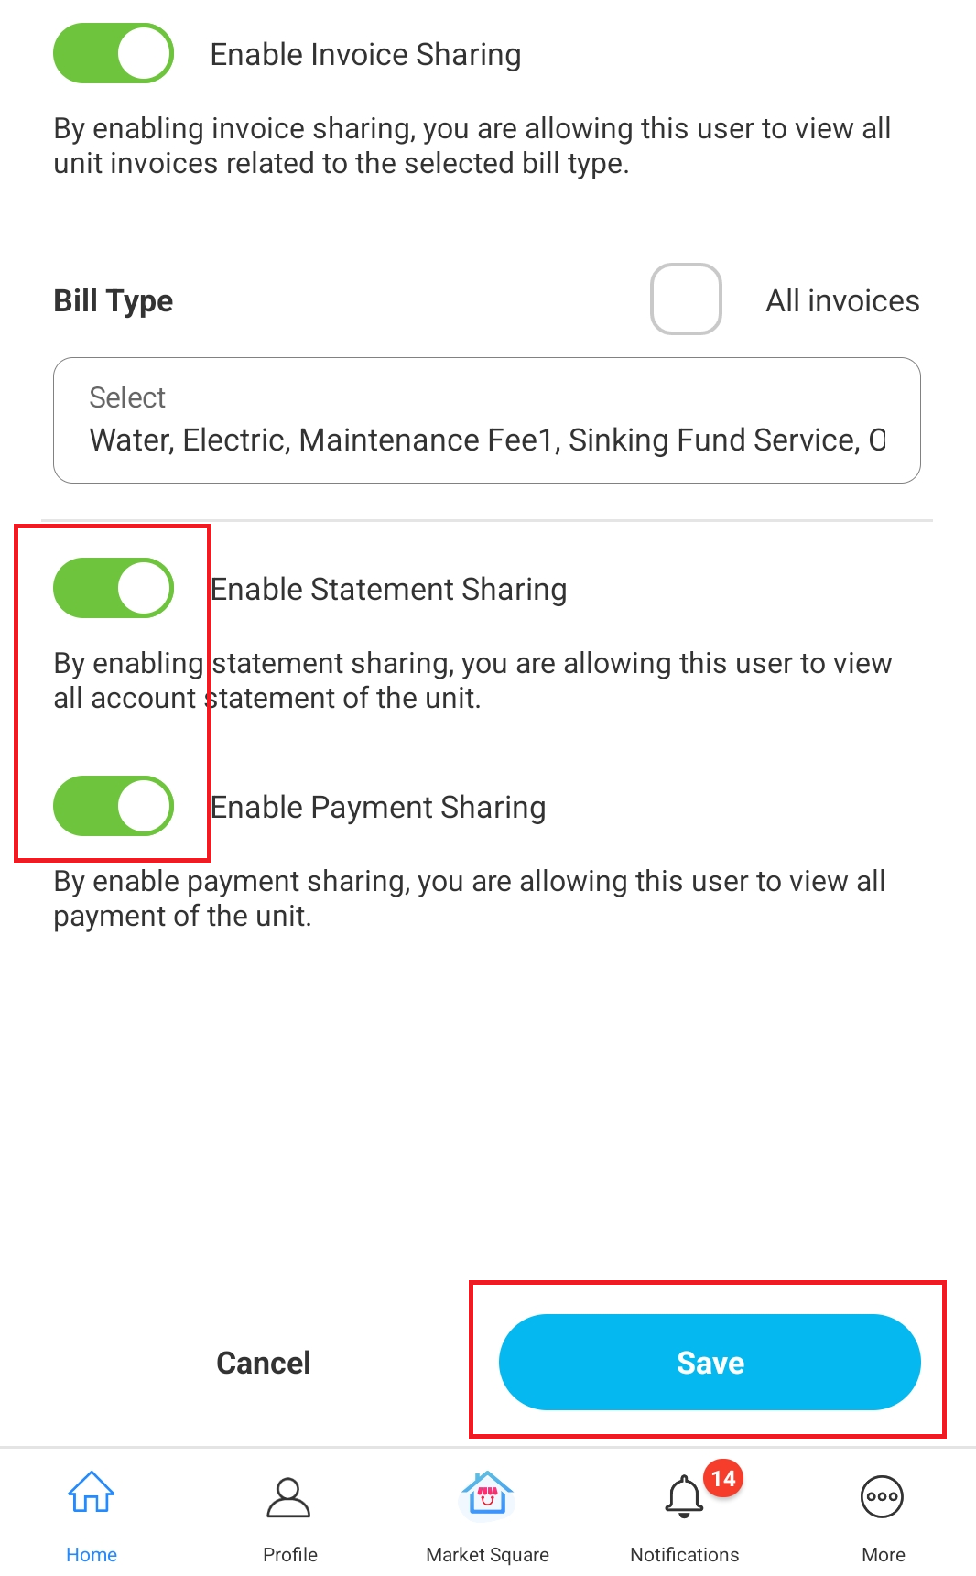The image size is (976, 1576).
Task: Tap the All invoices label text
Action: pyautogui.click(x=842, y=300)
